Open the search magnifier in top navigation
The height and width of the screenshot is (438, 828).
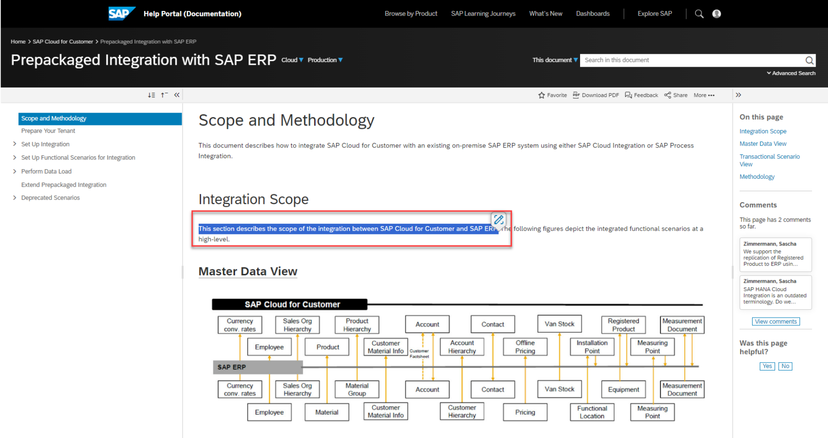699,14
